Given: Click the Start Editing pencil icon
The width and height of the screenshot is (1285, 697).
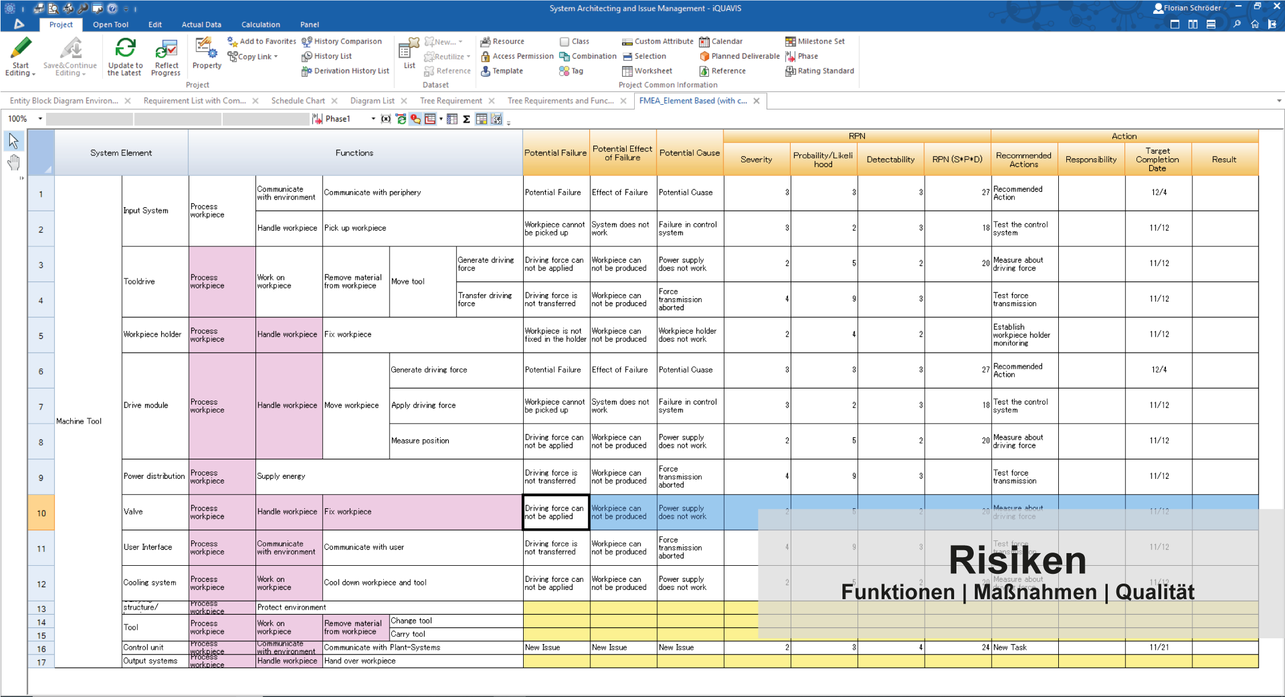Looking at the screenshot, I should point(21,48).
